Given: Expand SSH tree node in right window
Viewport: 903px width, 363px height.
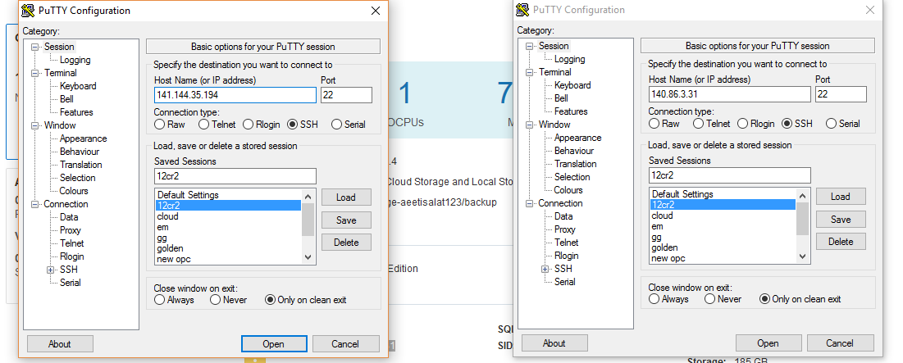Looking at the screenshot, I should [x=545, y=269].
